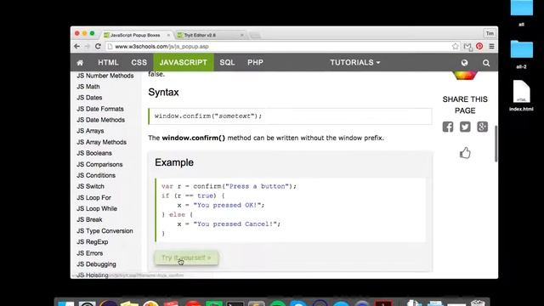This screenshot has height=306, width=544.
Task: Open JS Dates link
Action: click(x=89, y=98)
